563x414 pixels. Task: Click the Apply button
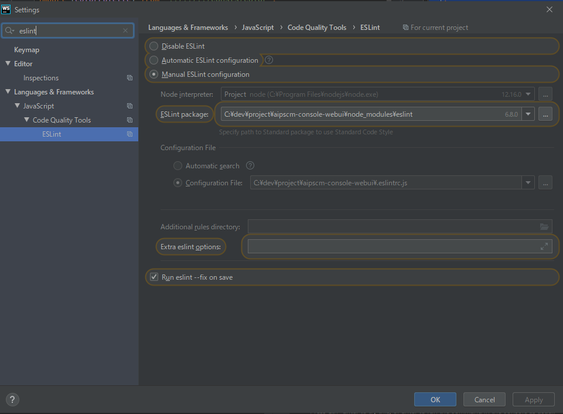[534, 399]
